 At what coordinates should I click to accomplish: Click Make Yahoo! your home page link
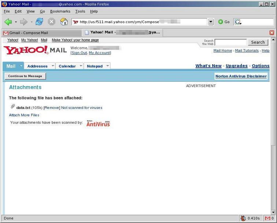(75, 40)
